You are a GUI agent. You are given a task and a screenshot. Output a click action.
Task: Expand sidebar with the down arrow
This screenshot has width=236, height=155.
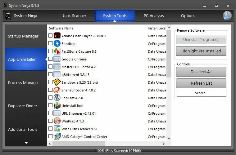coord(26,143)
